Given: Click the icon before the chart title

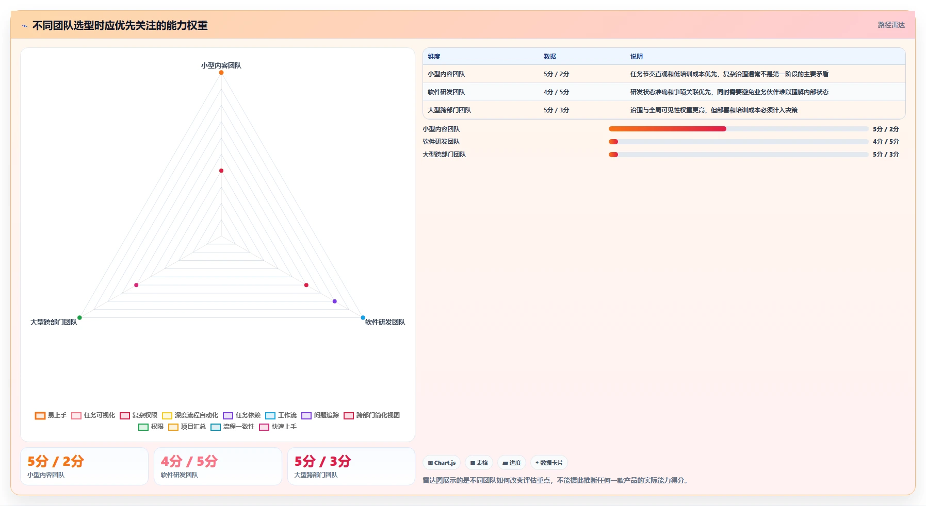Looking at the screenshot, I should [x=24, y=26].
